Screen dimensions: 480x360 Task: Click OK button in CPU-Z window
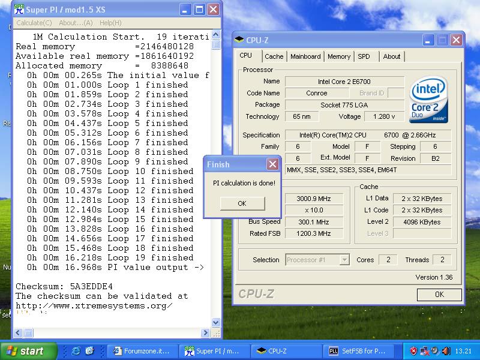coord(439,294)
